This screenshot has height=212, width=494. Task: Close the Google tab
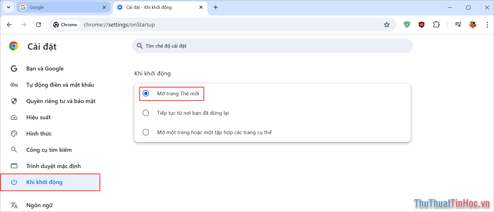click(104, 7)
